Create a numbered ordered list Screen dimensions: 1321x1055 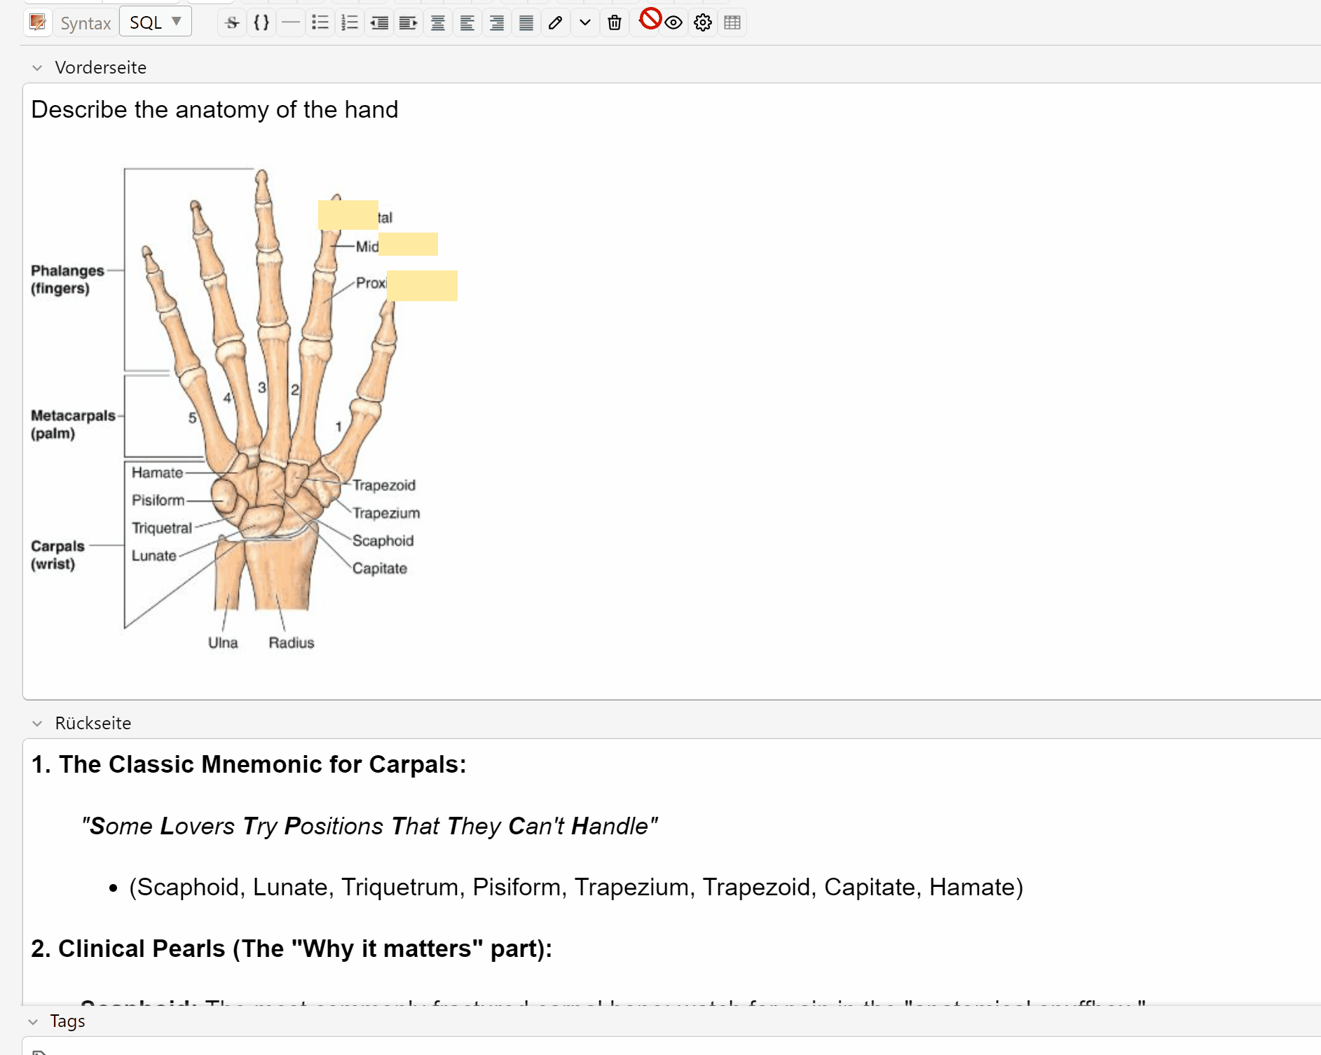pos(350,23)
